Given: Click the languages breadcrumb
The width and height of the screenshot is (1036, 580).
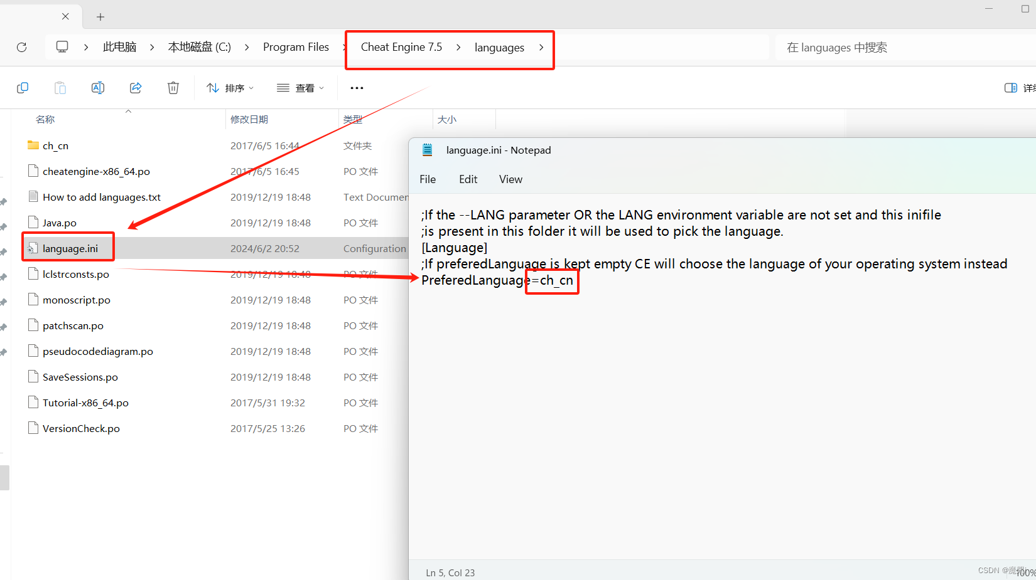Looking at the screenshot, I should click(499, 48).
